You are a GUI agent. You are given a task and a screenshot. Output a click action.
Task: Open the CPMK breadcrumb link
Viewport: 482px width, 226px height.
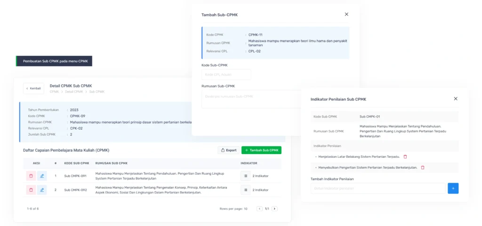[x=54, y=92]
